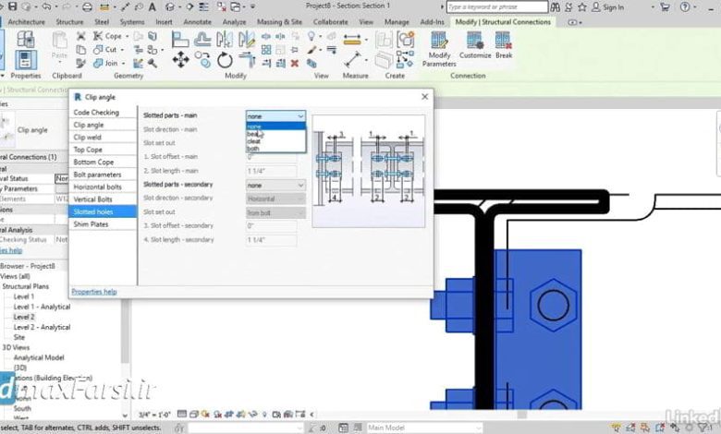Open the Main Model workset dropdown
The width and height of the screenshot is (721, 434).
click(423, 428)
